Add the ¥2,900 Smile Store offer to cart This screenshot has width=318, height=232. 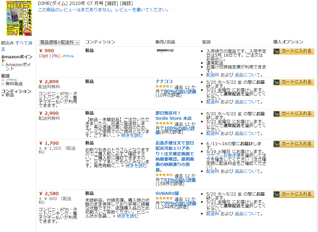click(x=294, y=114)
